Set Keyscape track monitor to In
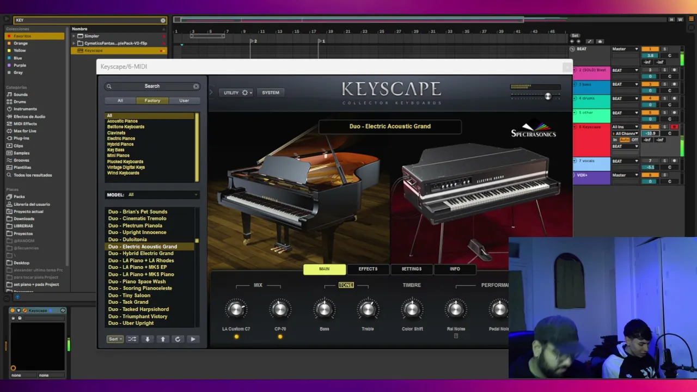Screen dimensions: 697x392 [615, 140]
